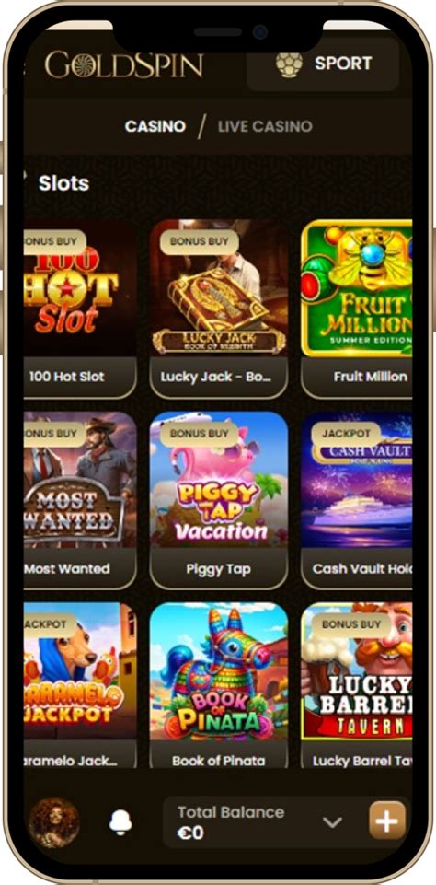Click the Jackpot badge on Cash Vault
The image size is (436, 885).
347,434
